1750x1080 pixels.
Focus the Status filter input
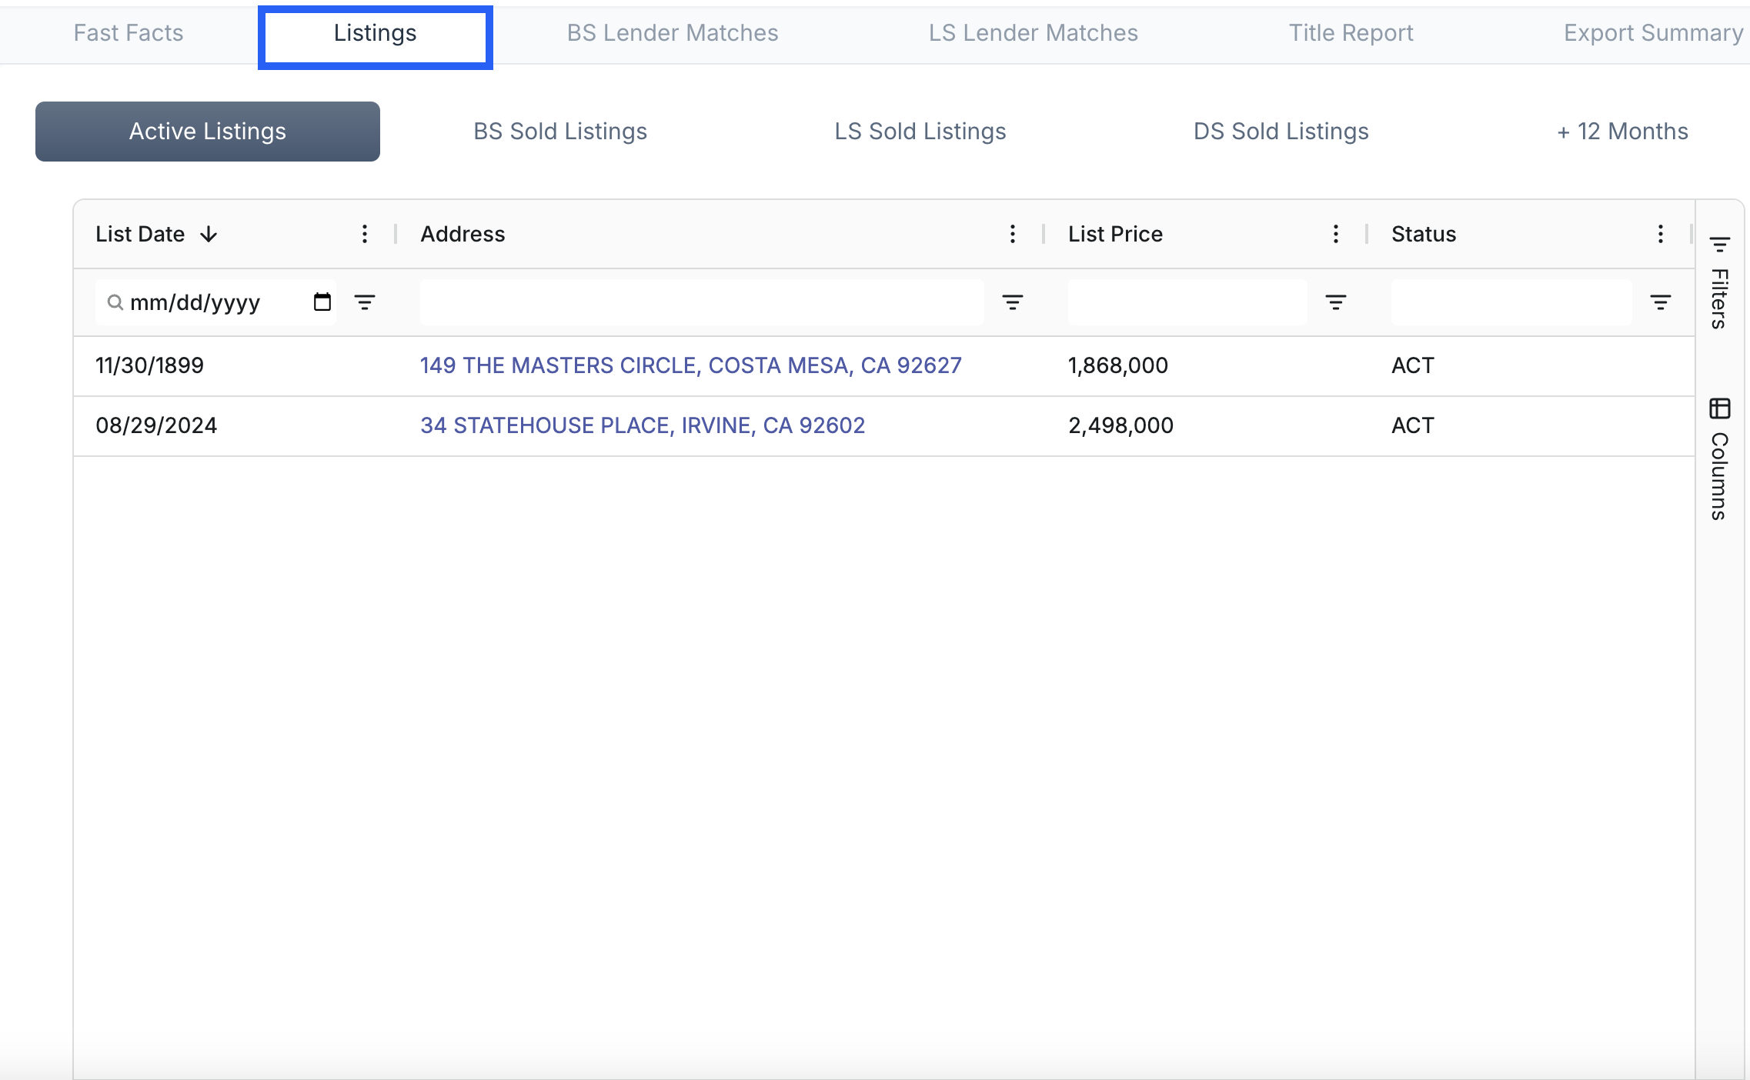click(1511, 302)
